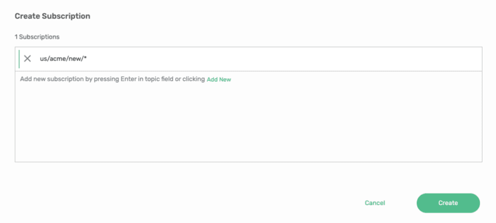Click the gray cross beside the topic
This screenshot has width=496, height=223.
(27, 59)
